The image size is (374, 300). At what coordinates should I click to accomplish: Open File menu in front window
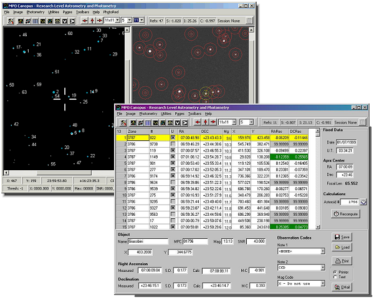point(120,114)
